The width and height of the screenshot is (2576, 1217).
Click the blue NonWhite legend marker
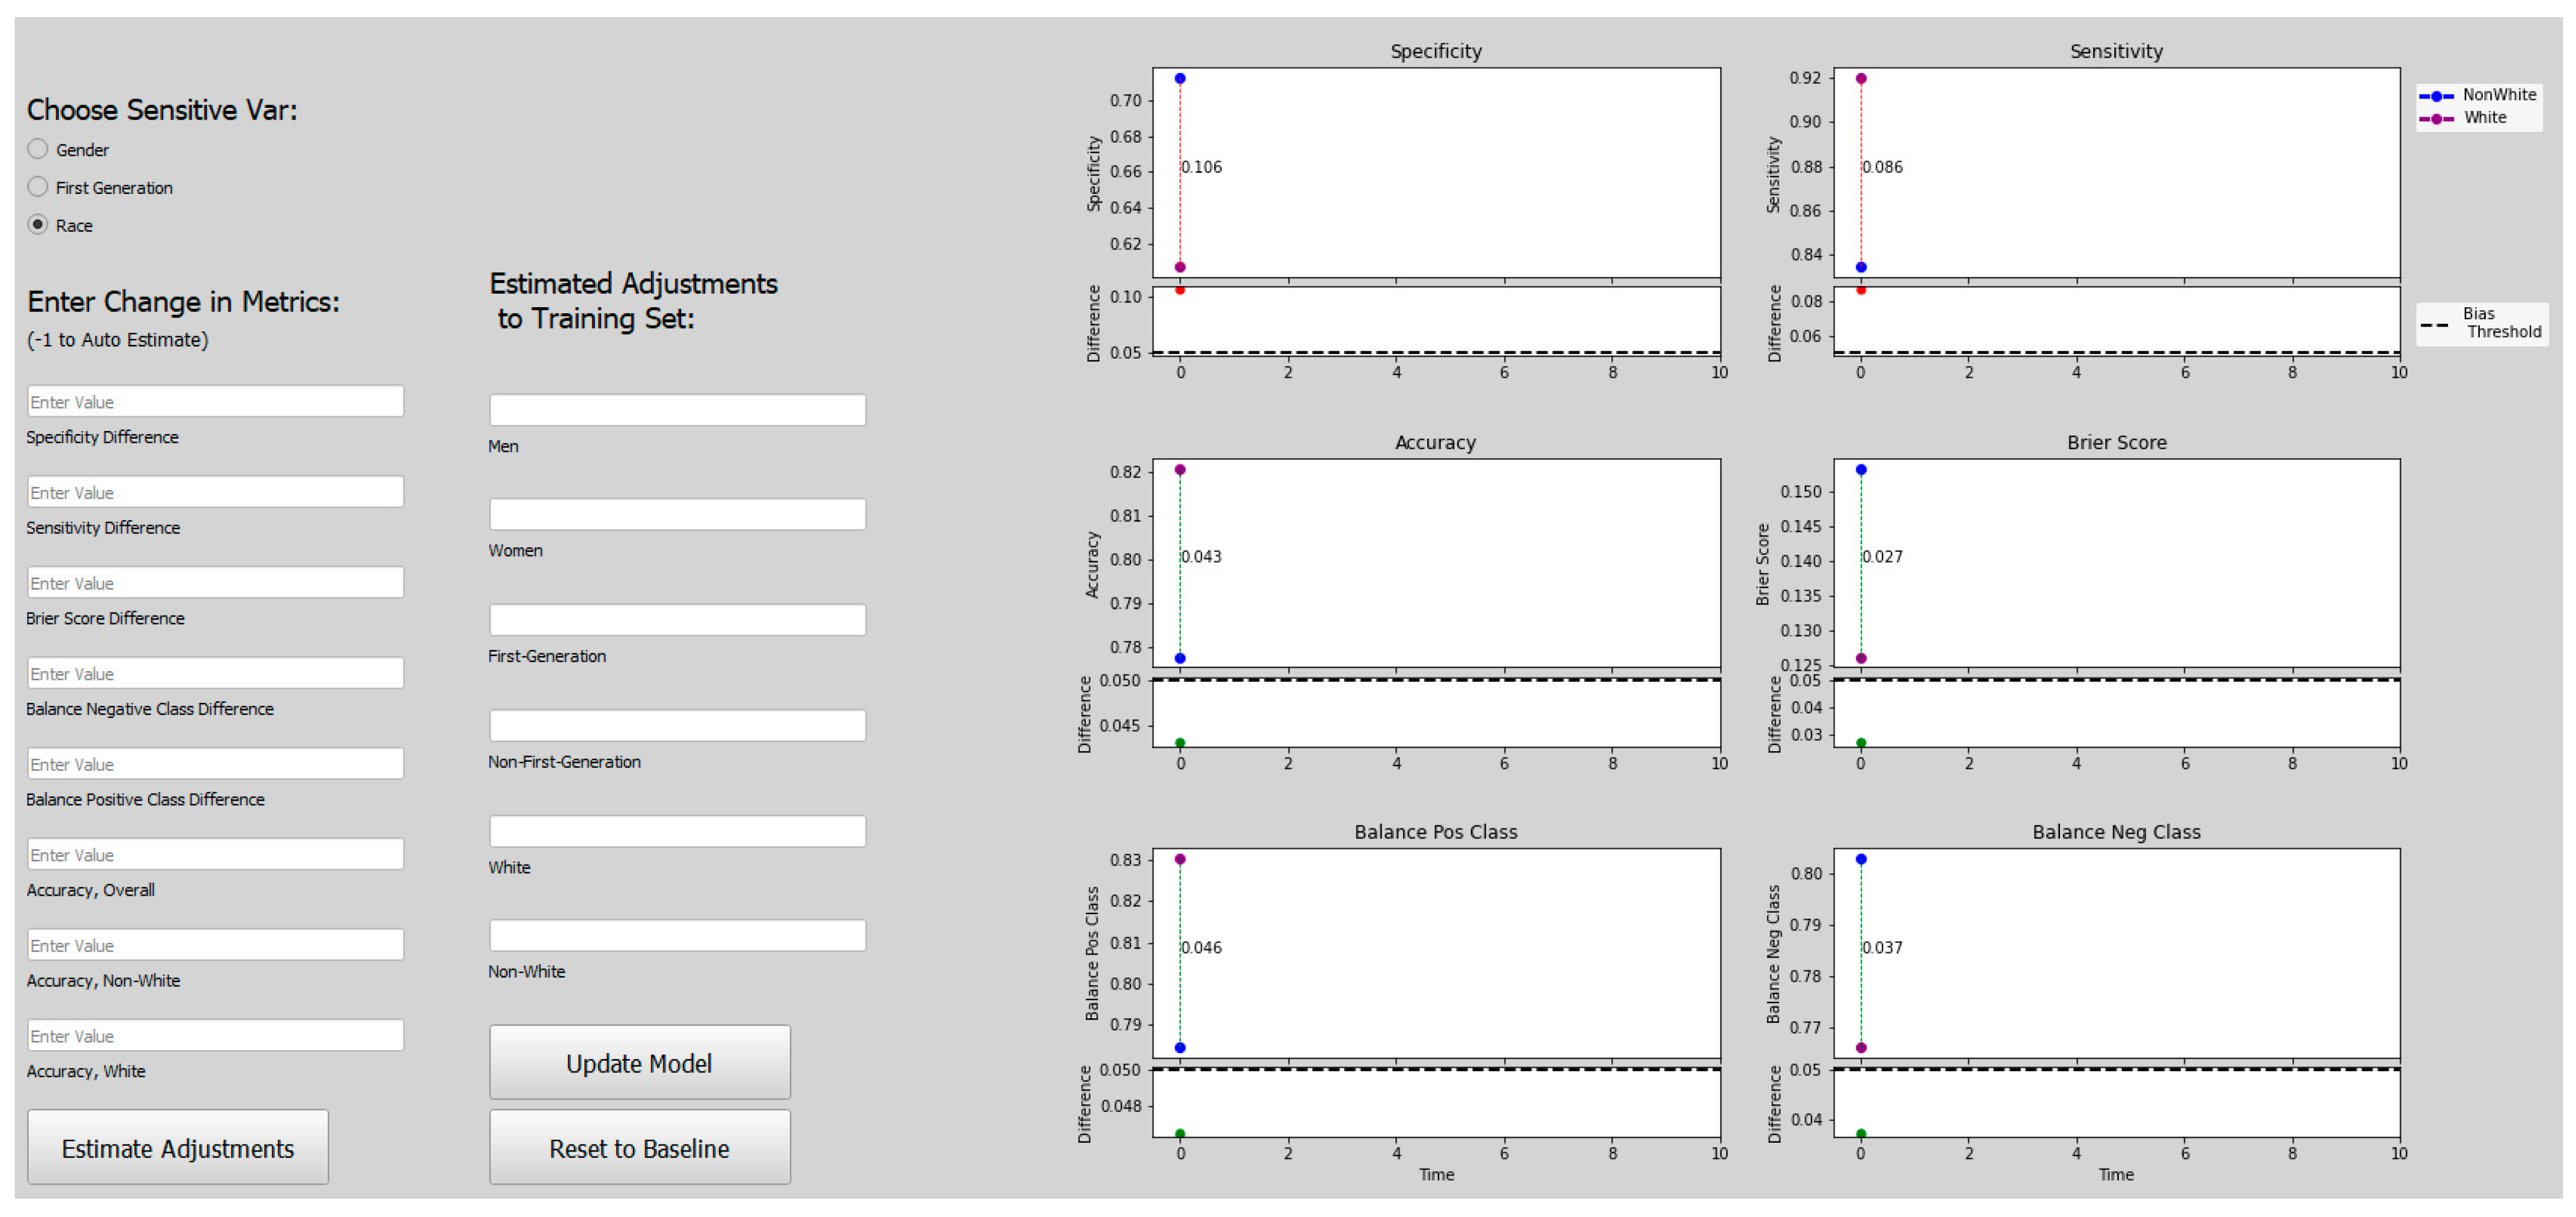pyautogui.click(x=2436, y=96)
